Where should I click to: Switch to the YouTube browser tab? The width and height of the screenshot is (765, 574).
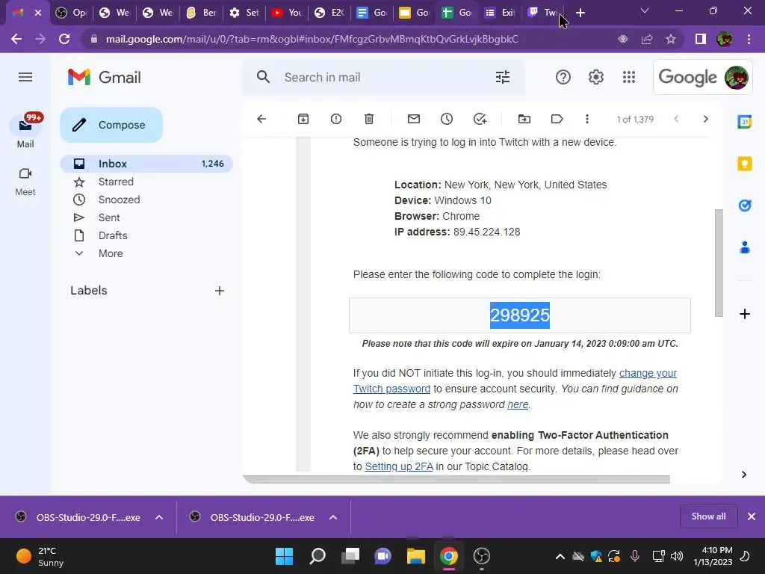pyautogui.click(x=287, y=13)
